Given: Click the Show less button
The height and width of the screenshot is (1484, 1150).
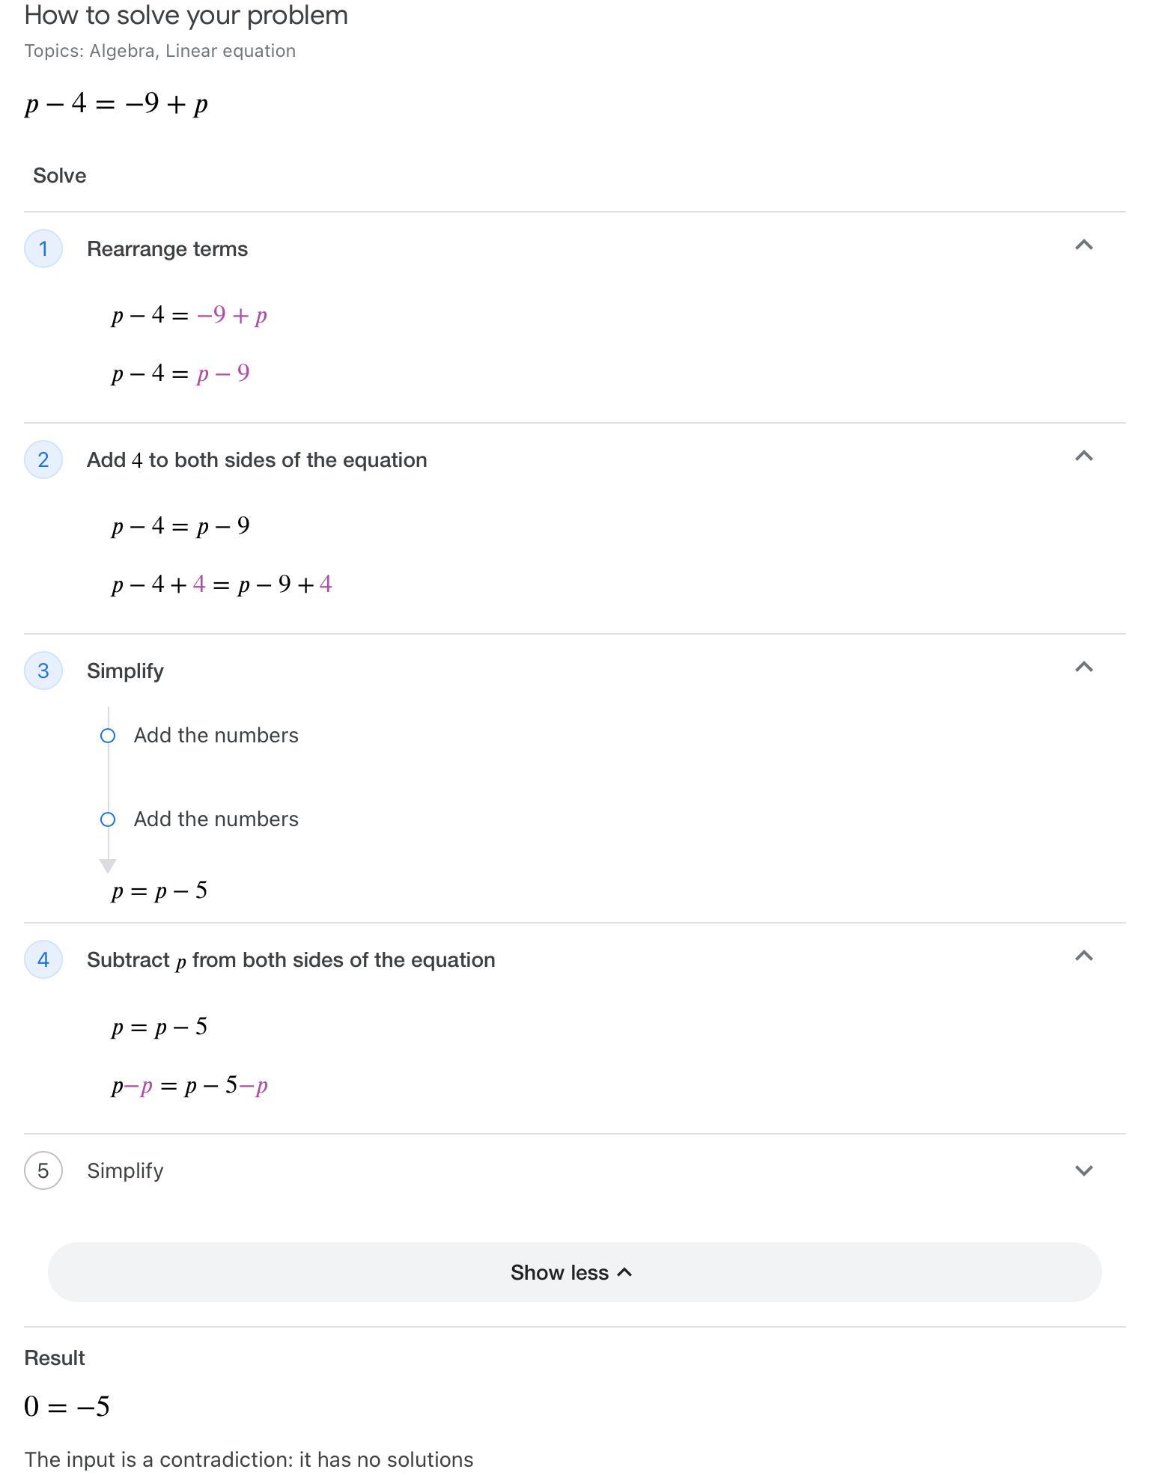Looking at the screenshot, I should point(574,1272).
